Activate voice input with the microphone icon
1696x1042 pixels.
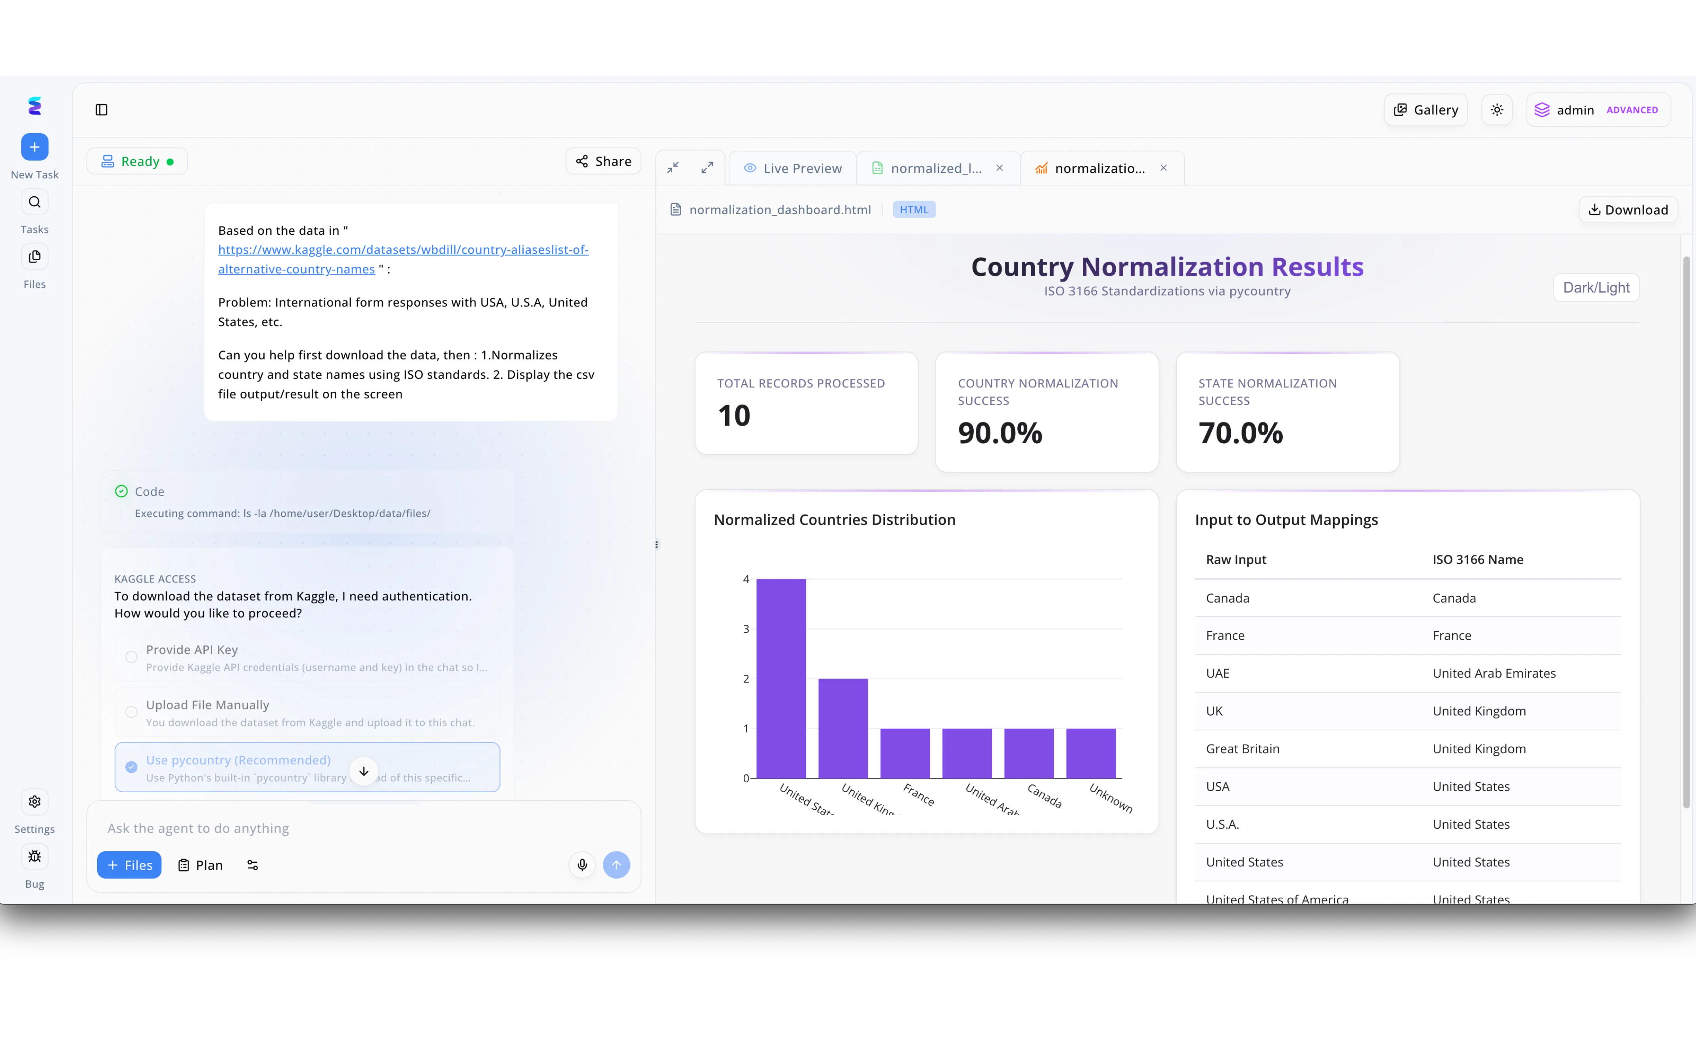pos(582,864)
